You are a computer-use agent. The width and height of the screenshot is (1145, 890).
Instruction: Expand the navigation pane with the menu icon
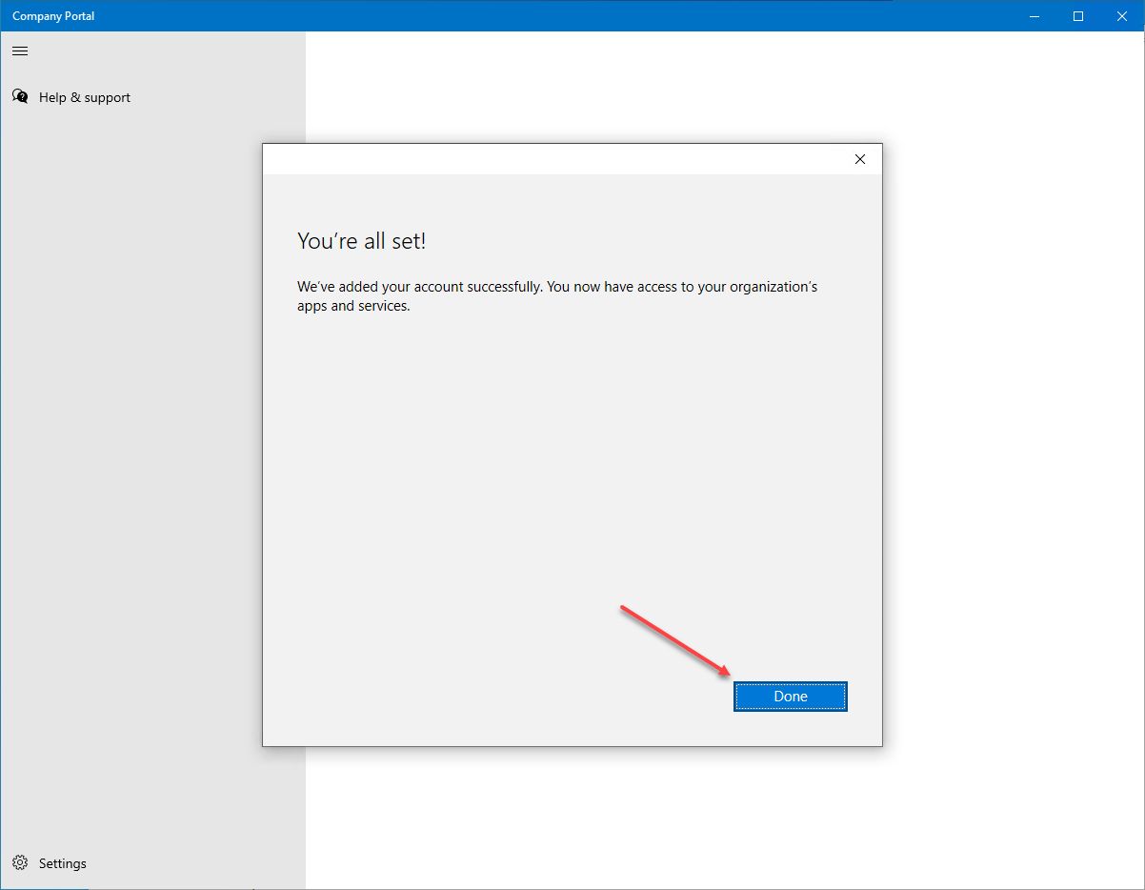tap(19, 51)
